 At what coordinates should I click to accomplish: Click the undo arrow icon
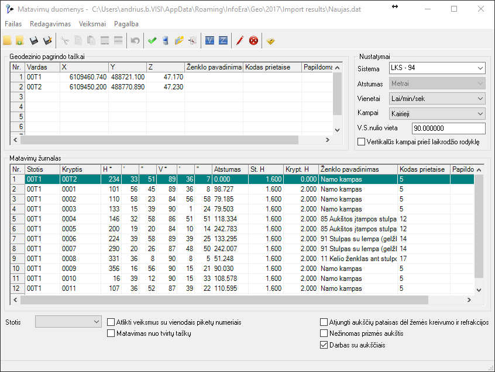coord(135,41)
